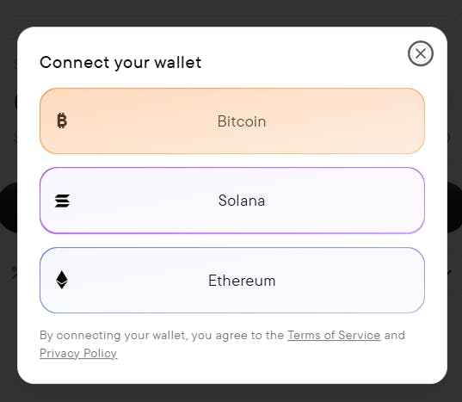Click the "Bitcoin" text label
This screenshot has width=462, height=402.
click(242, 121)
